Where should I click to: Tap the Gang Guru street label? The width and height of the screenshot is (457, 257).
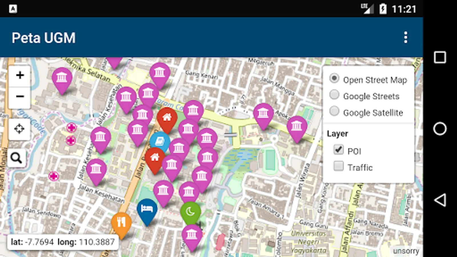[314, 224]
